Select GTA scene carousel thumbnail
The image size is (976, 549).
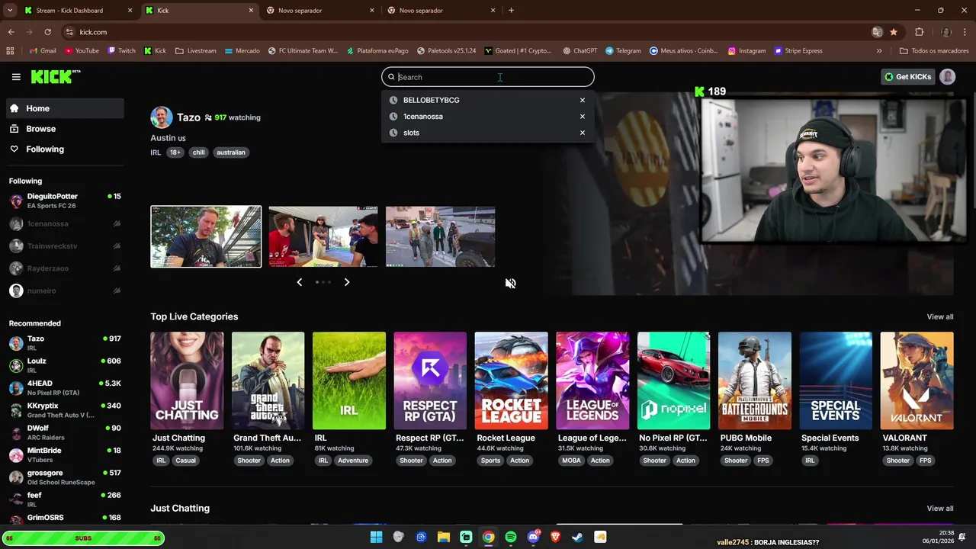(440, 236)
